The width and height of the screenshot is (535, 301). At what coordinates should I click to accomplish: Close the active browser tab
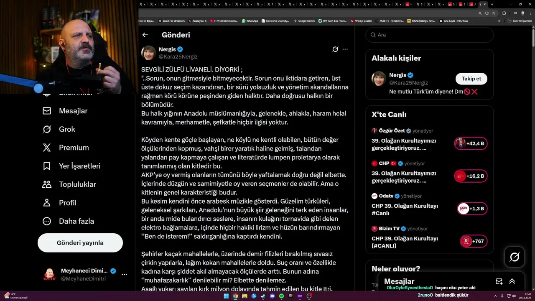click(484, 4)
